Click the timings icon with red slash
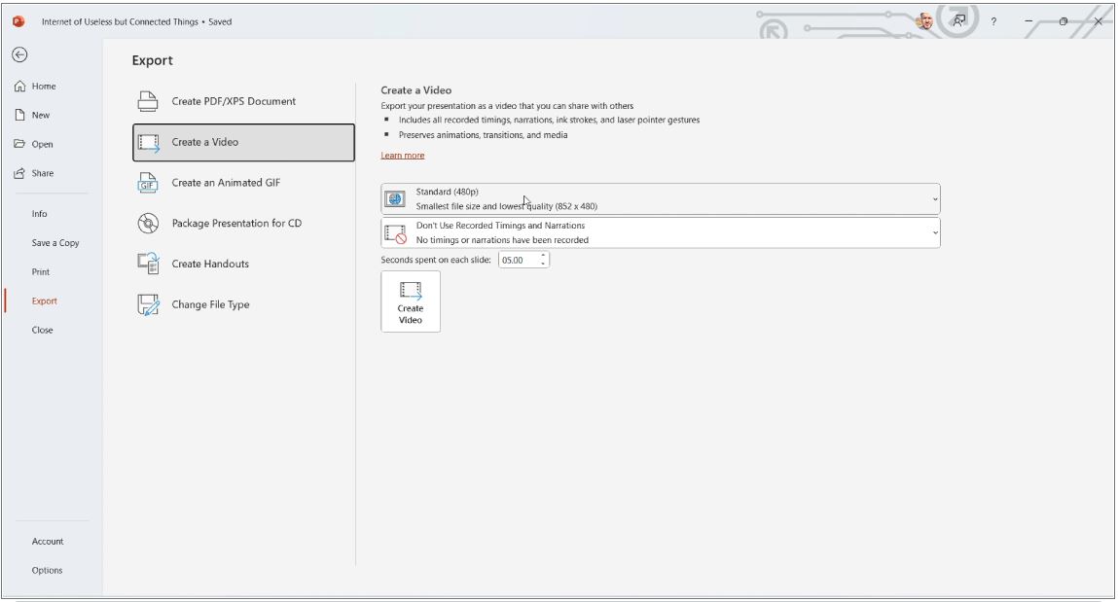 [x=397, y=232]
